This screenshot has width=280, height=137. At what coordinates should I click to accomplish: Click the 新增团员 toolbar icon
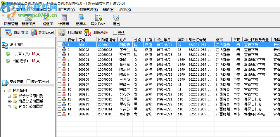pos(28,18)
